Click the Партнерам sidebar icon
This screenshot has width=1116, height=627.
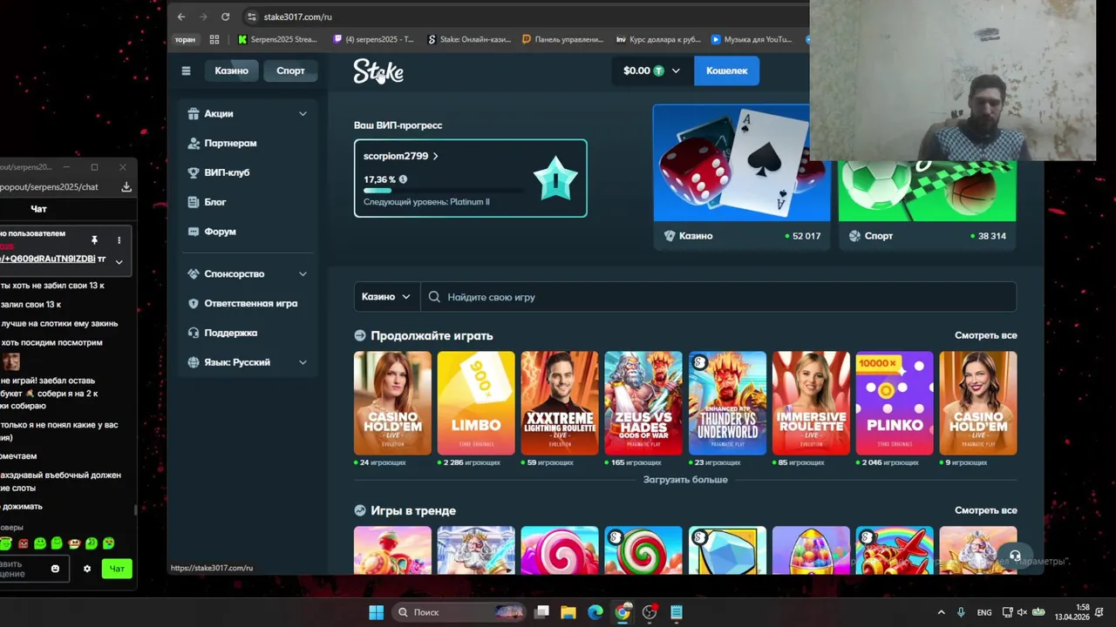[194, 143]
